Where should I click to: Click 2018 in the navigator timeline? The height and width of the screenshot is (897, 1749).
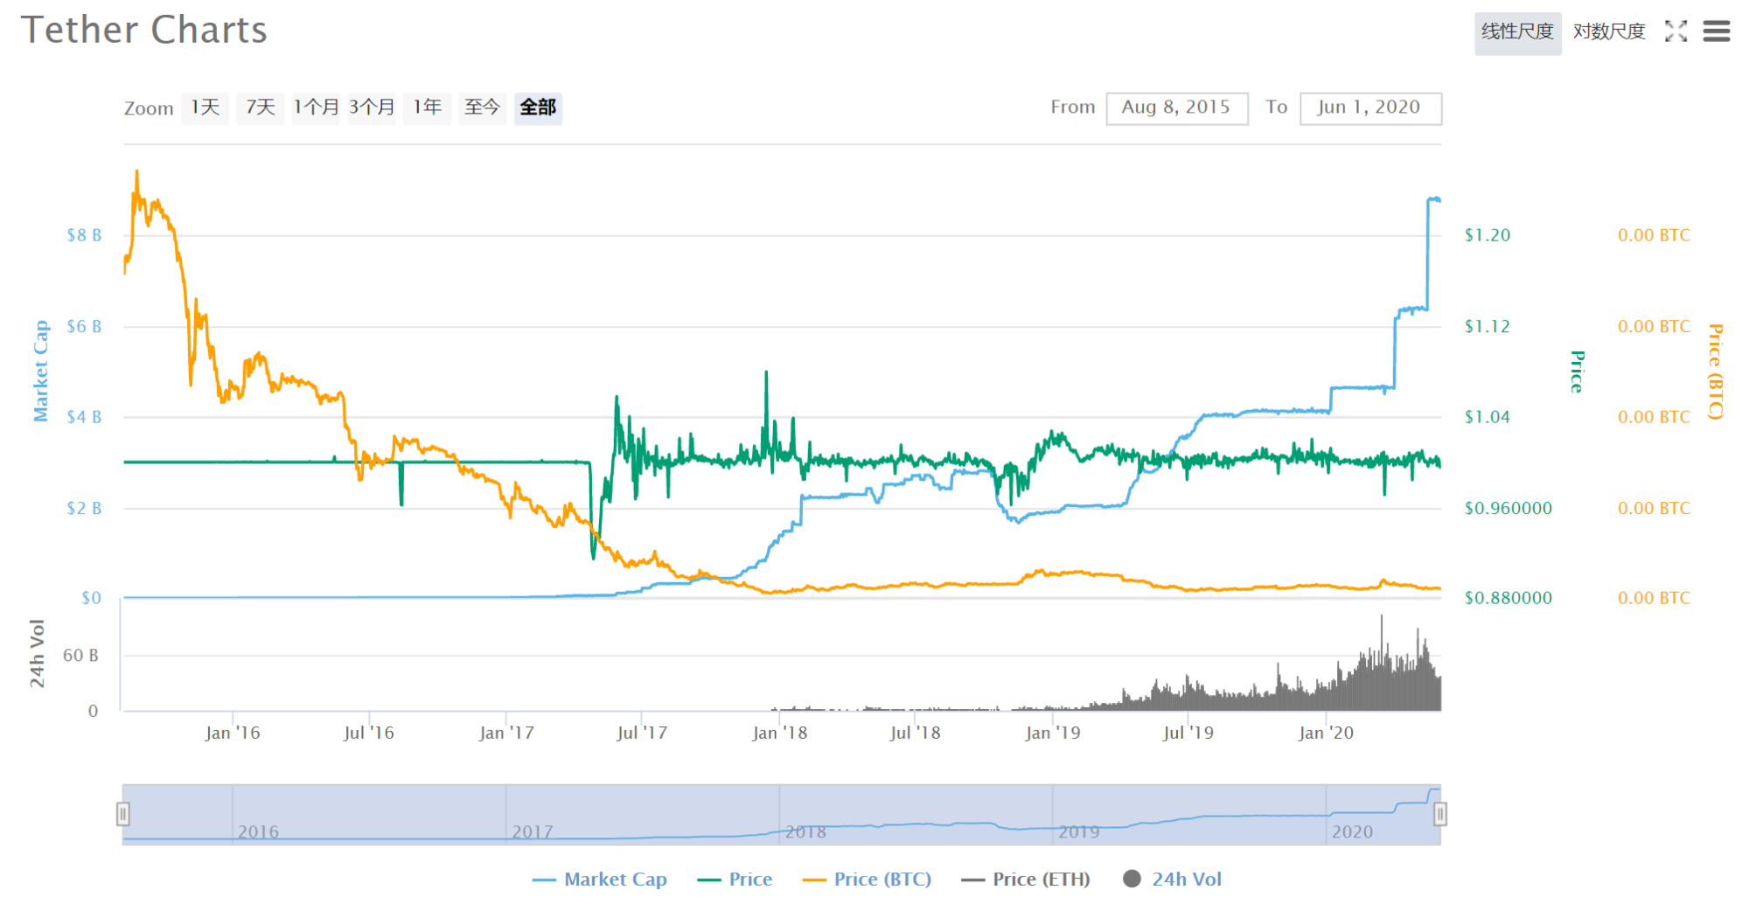[x=805, y=832]
